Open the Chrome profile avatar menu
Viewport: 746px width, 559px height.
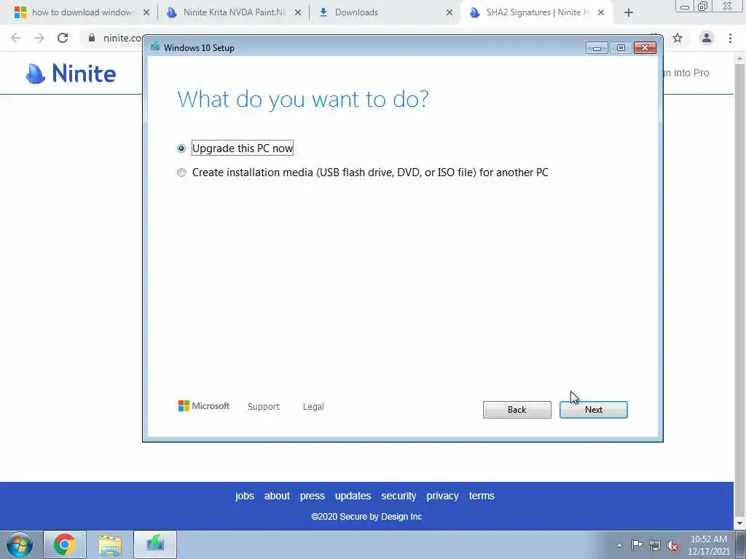click(x=707, y=38)
